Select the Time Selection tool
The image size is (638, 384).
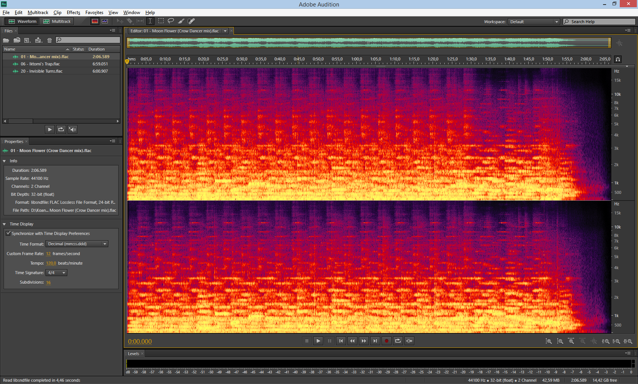pyautogui.click(x=150, y=21)
